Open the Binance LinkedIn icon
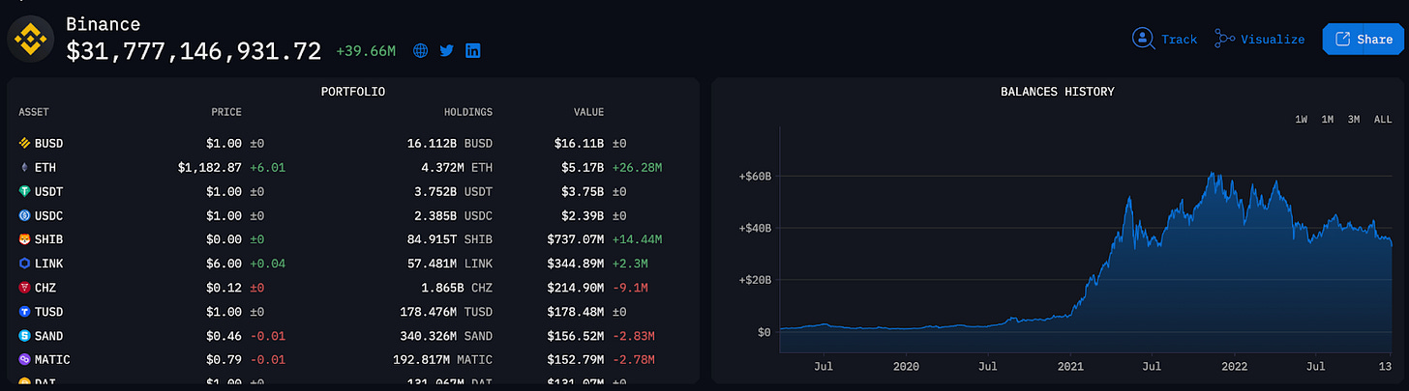The height and width of the screenshot is (391, 1409). pos(472,51)
